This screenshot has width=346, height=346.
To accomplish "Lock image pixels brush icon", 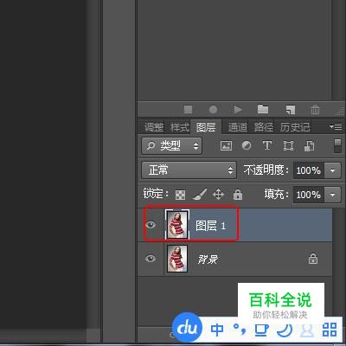I will [200, 195].
